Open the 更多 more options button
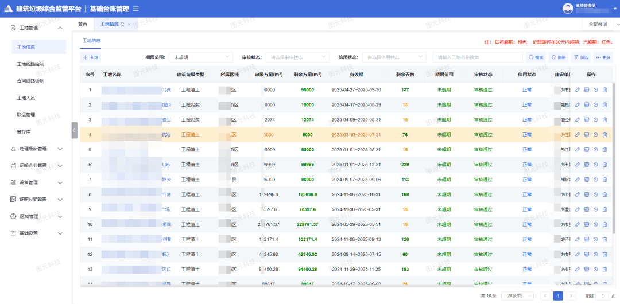Image resolution: width=620 pixels, height=304 pixels. (x=603, y=57)
